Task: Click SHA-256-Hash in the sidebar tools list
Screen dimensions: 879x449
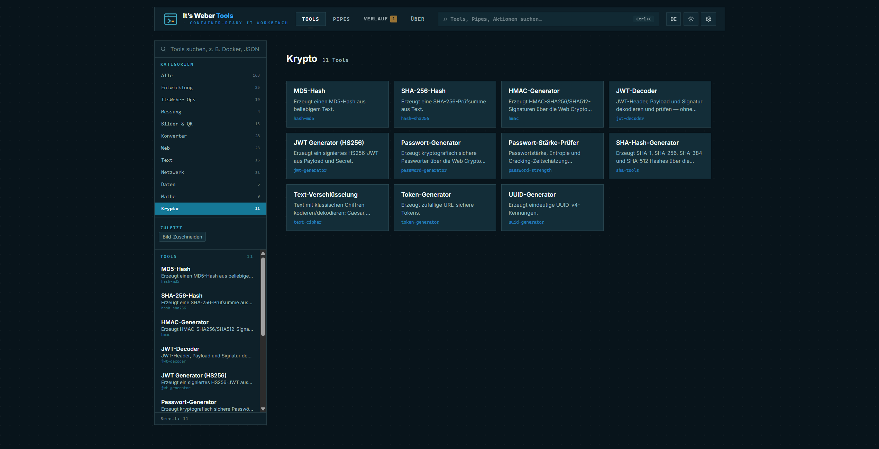Action: 208,301
